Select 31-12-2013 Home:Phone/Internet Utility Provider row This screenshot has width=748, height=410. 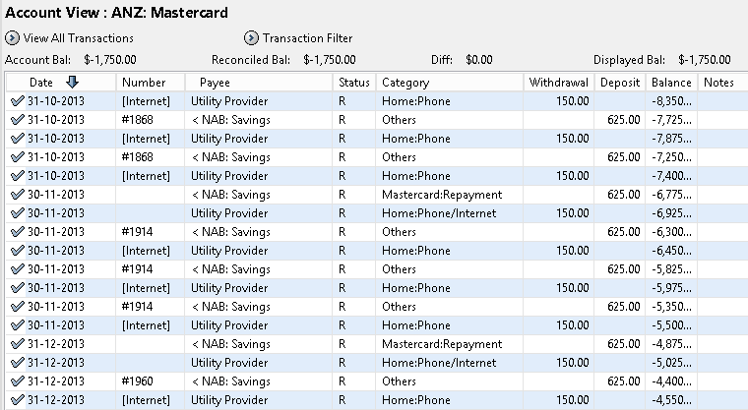pos(377,363)
